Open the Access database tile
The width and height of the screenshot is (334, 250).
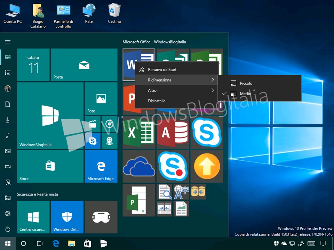click(x=173, y=132)
